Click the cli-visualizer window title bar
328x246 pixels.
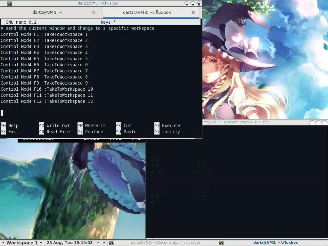[256, 122]
